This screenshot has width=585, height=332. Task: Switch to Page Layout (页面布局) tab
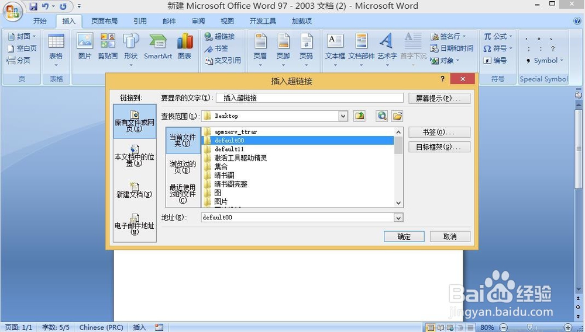point(105,21)
